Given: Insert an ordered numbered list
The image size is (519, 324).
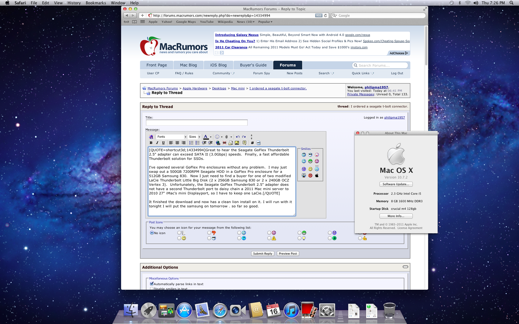Looking at the screenshot, I should [x=191, y=143].
